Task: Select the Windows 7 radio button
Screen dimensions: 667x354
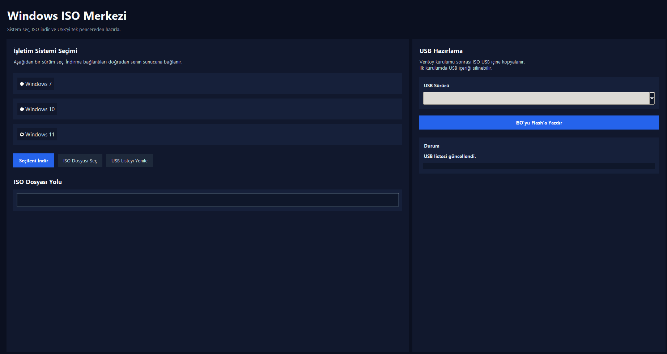Action: [22, 84]
